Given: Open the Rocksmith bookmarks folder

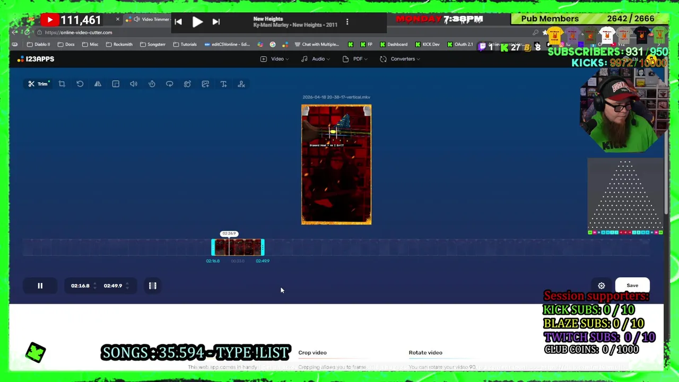Looking at the screenshot, I should (x=119, y=45).
